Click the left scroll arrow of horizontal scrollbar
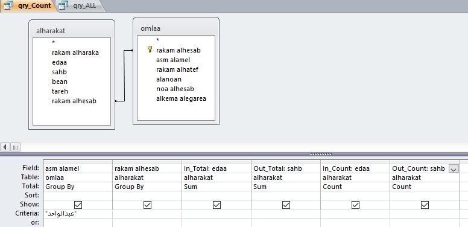 coord(5,147)
